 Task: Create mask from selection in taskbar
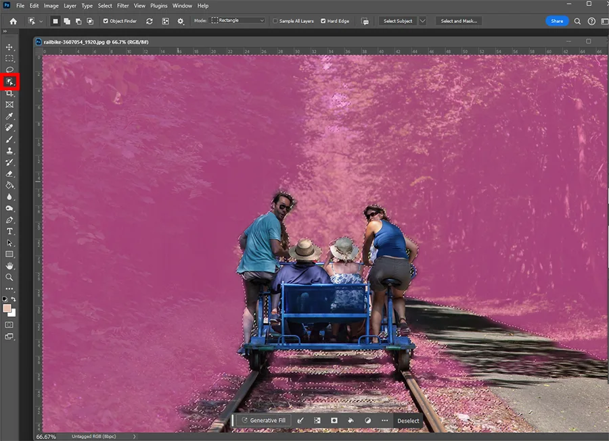(334, 421)
